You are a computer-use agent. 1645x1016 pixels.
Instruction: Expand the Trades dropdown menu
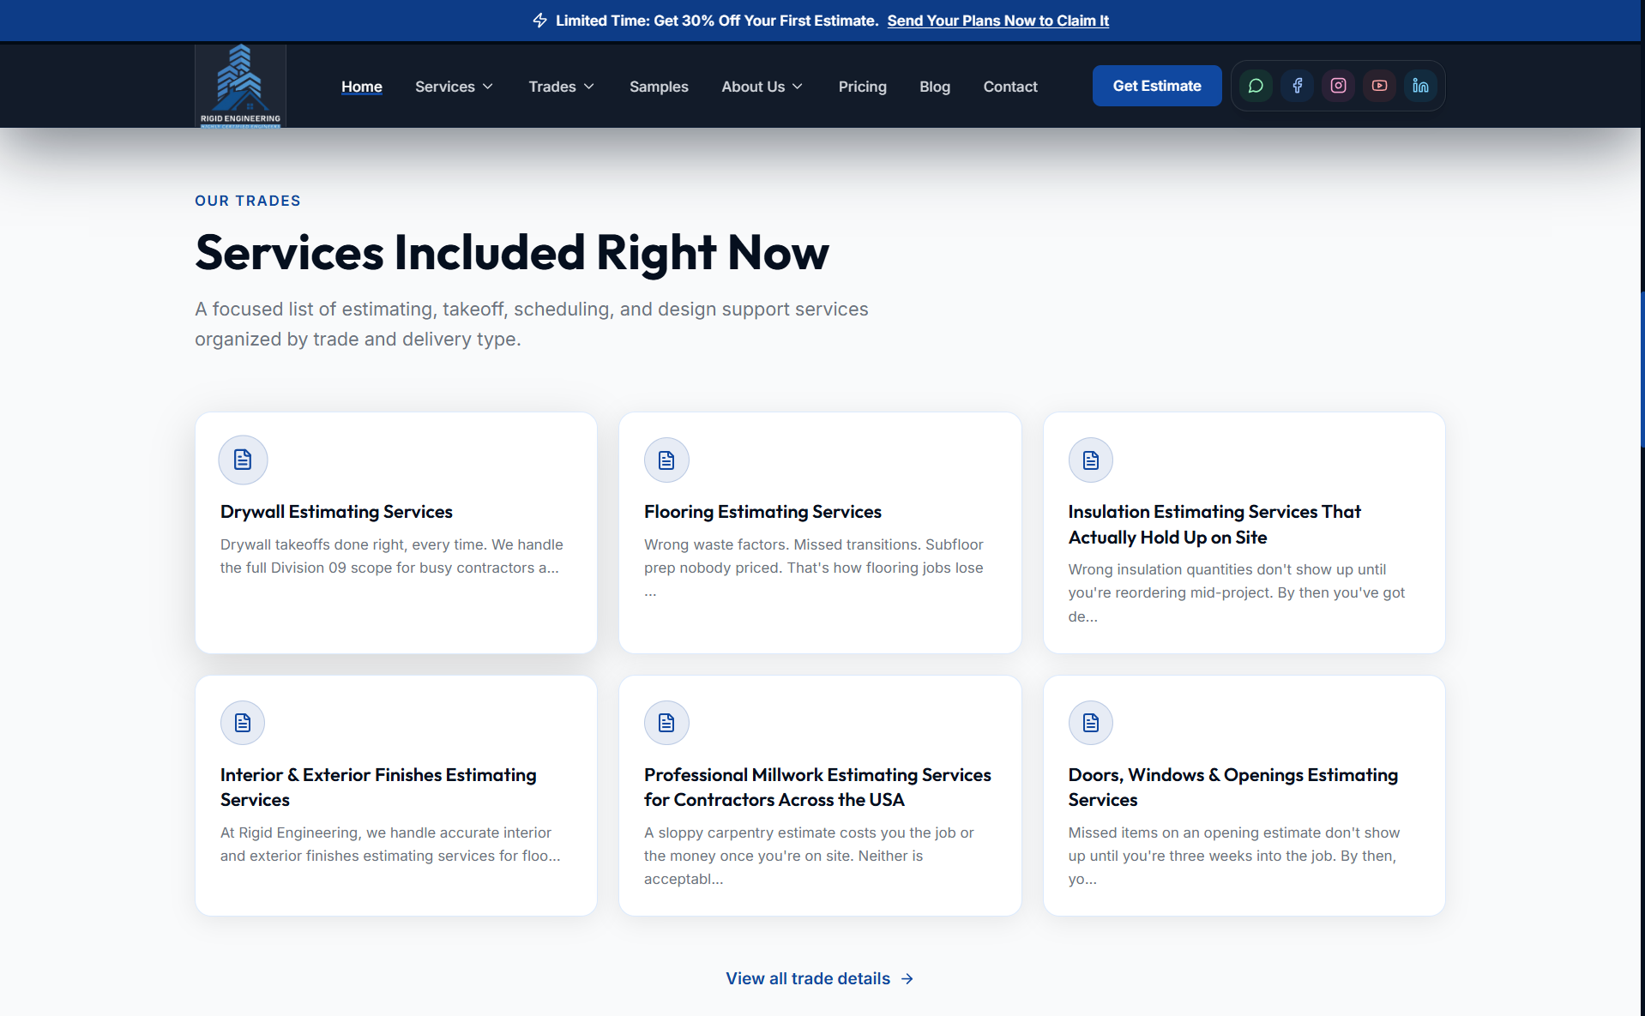(x=561, y=87)
